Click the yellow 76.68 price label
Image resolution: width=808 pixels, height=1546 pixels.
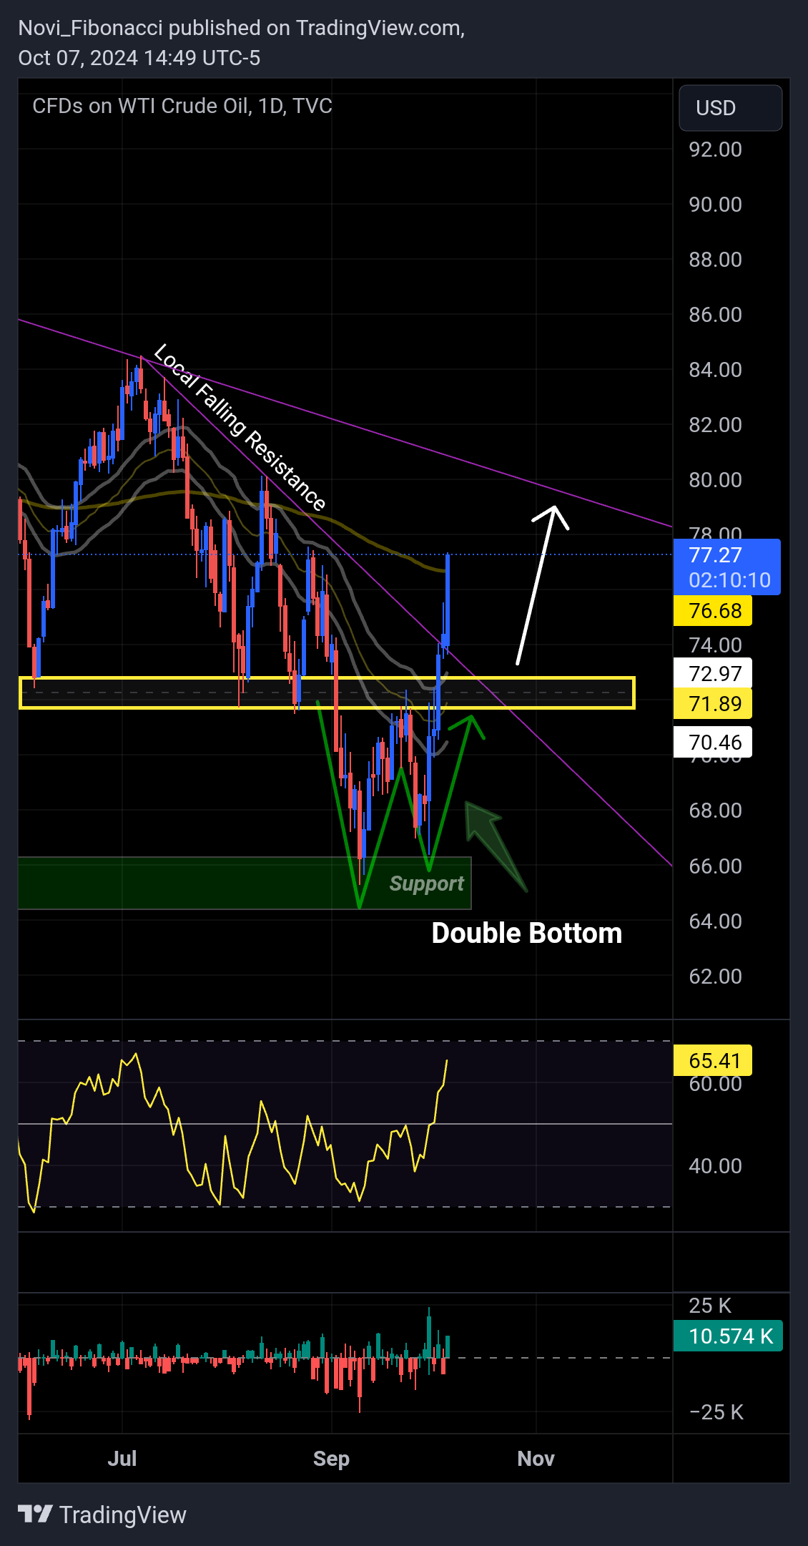(x=713, y=611)
